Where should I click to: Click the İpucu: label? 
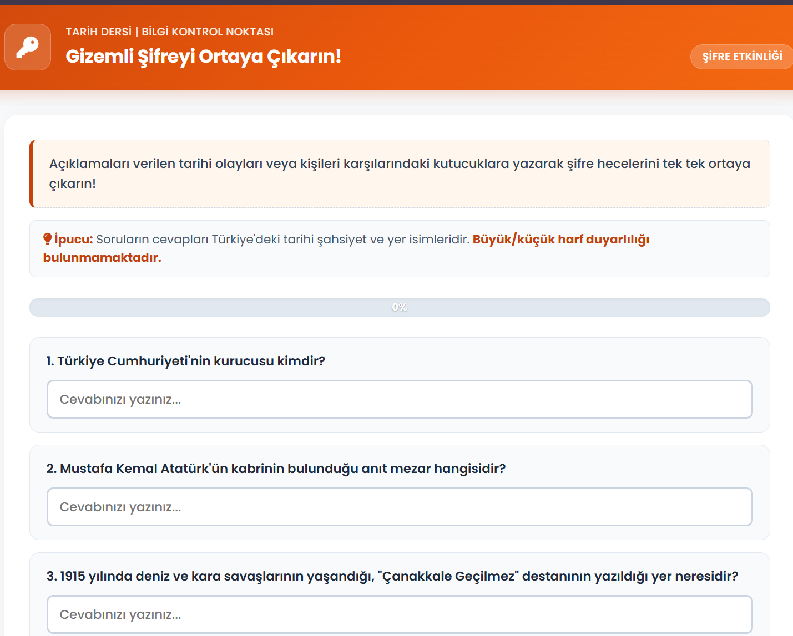pos(73,239)
